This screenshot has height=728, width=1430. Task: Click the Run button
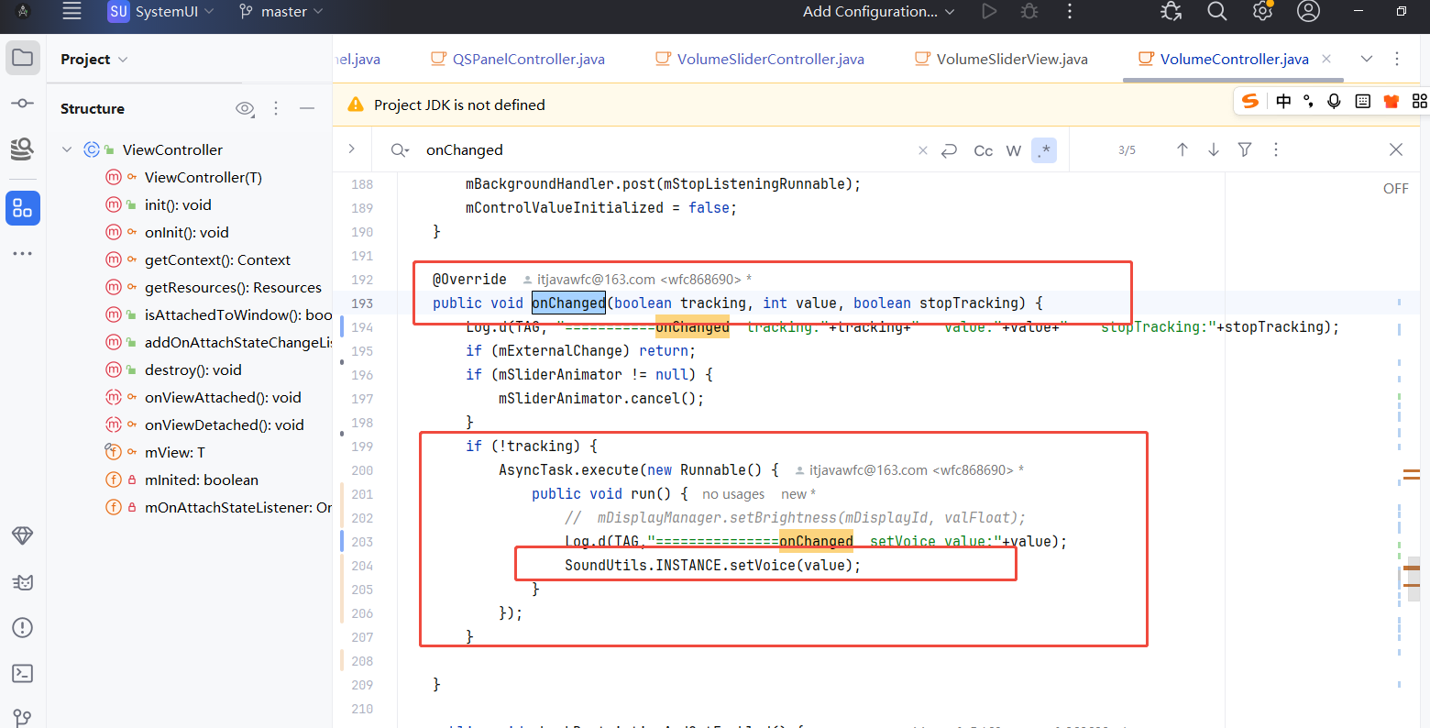(x=989, y=11)
